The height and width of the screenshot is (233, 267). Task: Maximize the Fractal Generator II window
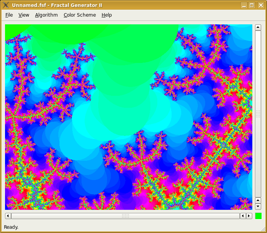[252, 5]
